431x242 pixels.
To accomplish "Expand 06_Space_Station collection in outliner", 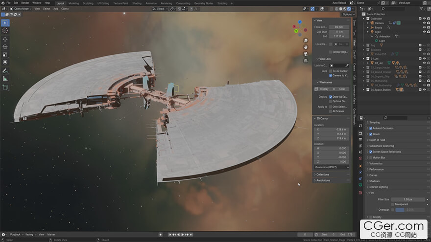I will (363, 90).
